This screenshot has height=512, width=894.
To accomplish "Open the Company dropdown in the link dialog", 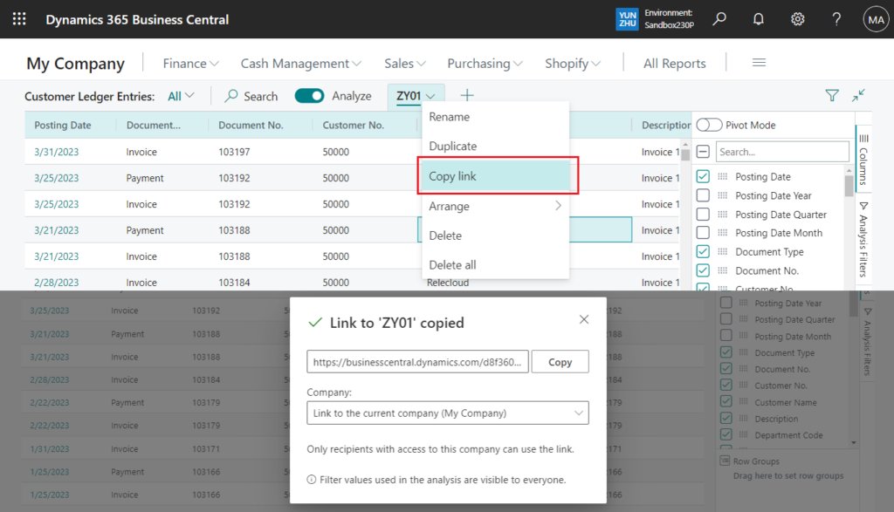I will coord(580,413).
